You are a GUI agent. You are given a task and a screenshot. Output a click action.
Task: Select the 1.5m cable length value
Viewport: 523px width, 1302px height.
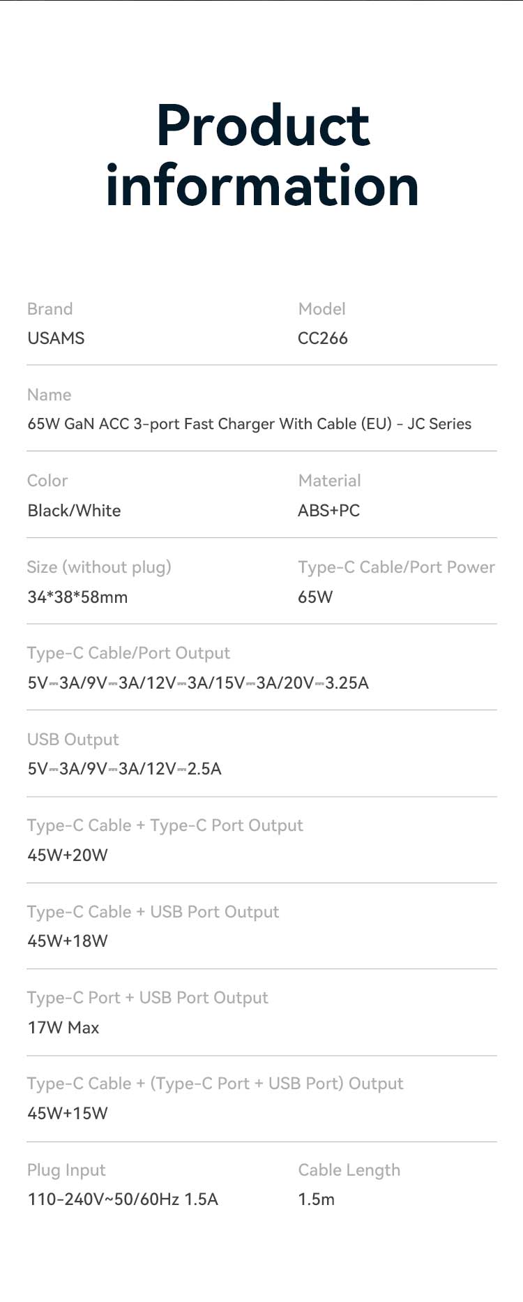tap(316, 1199)
